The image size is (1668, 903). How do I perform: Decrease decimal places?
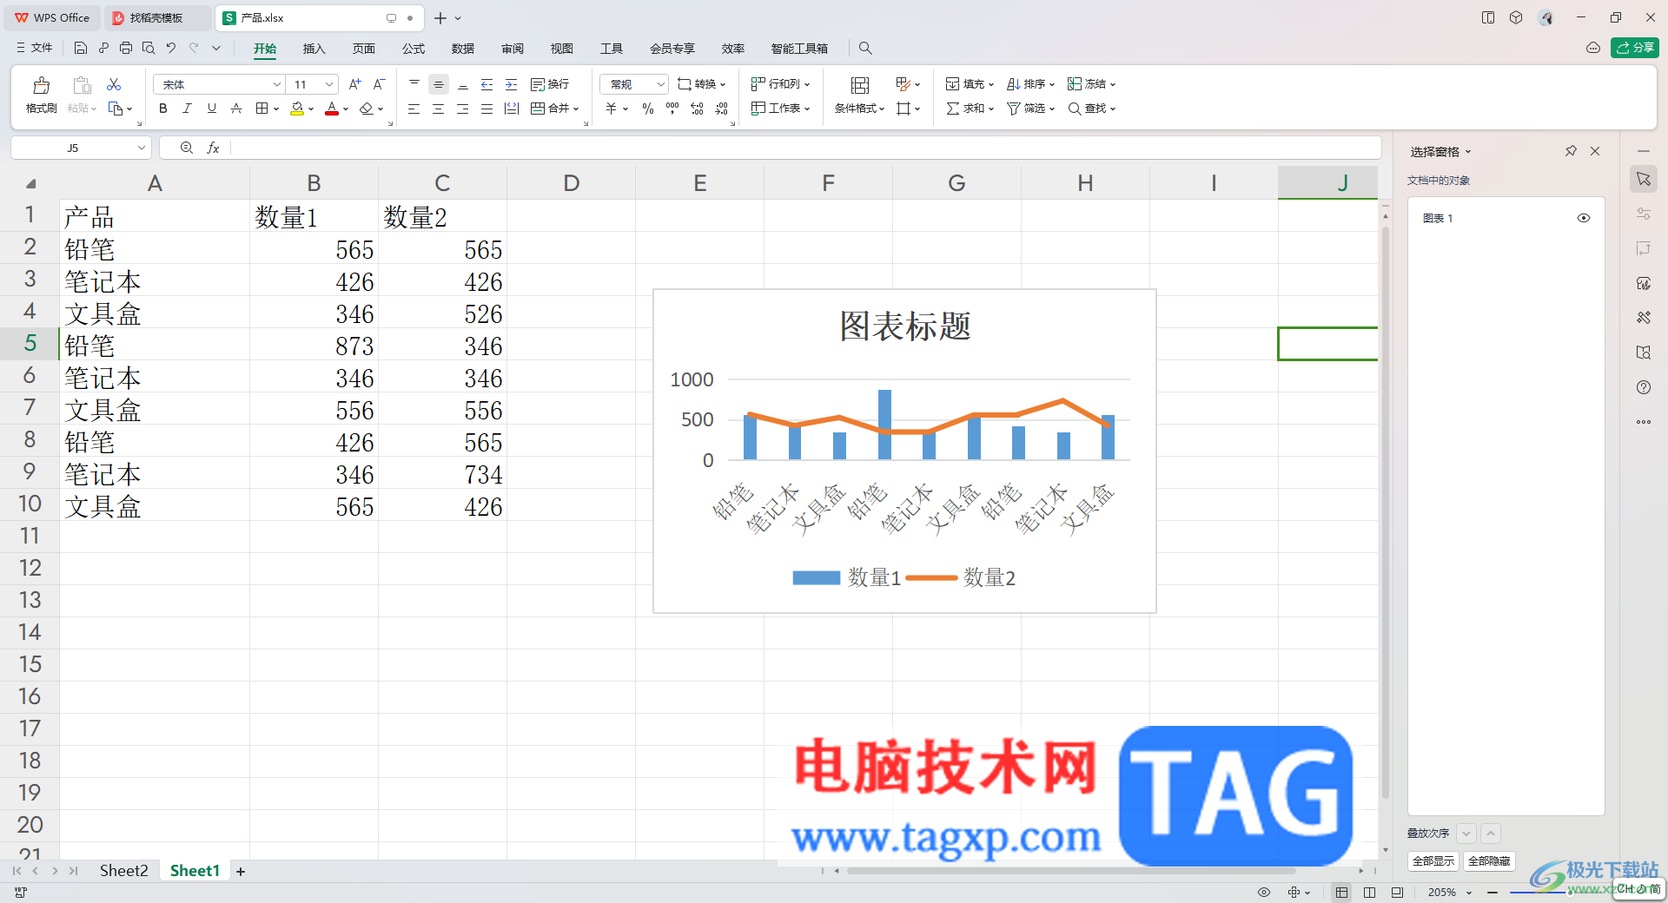pyautogui.click(x=722, y=109)
